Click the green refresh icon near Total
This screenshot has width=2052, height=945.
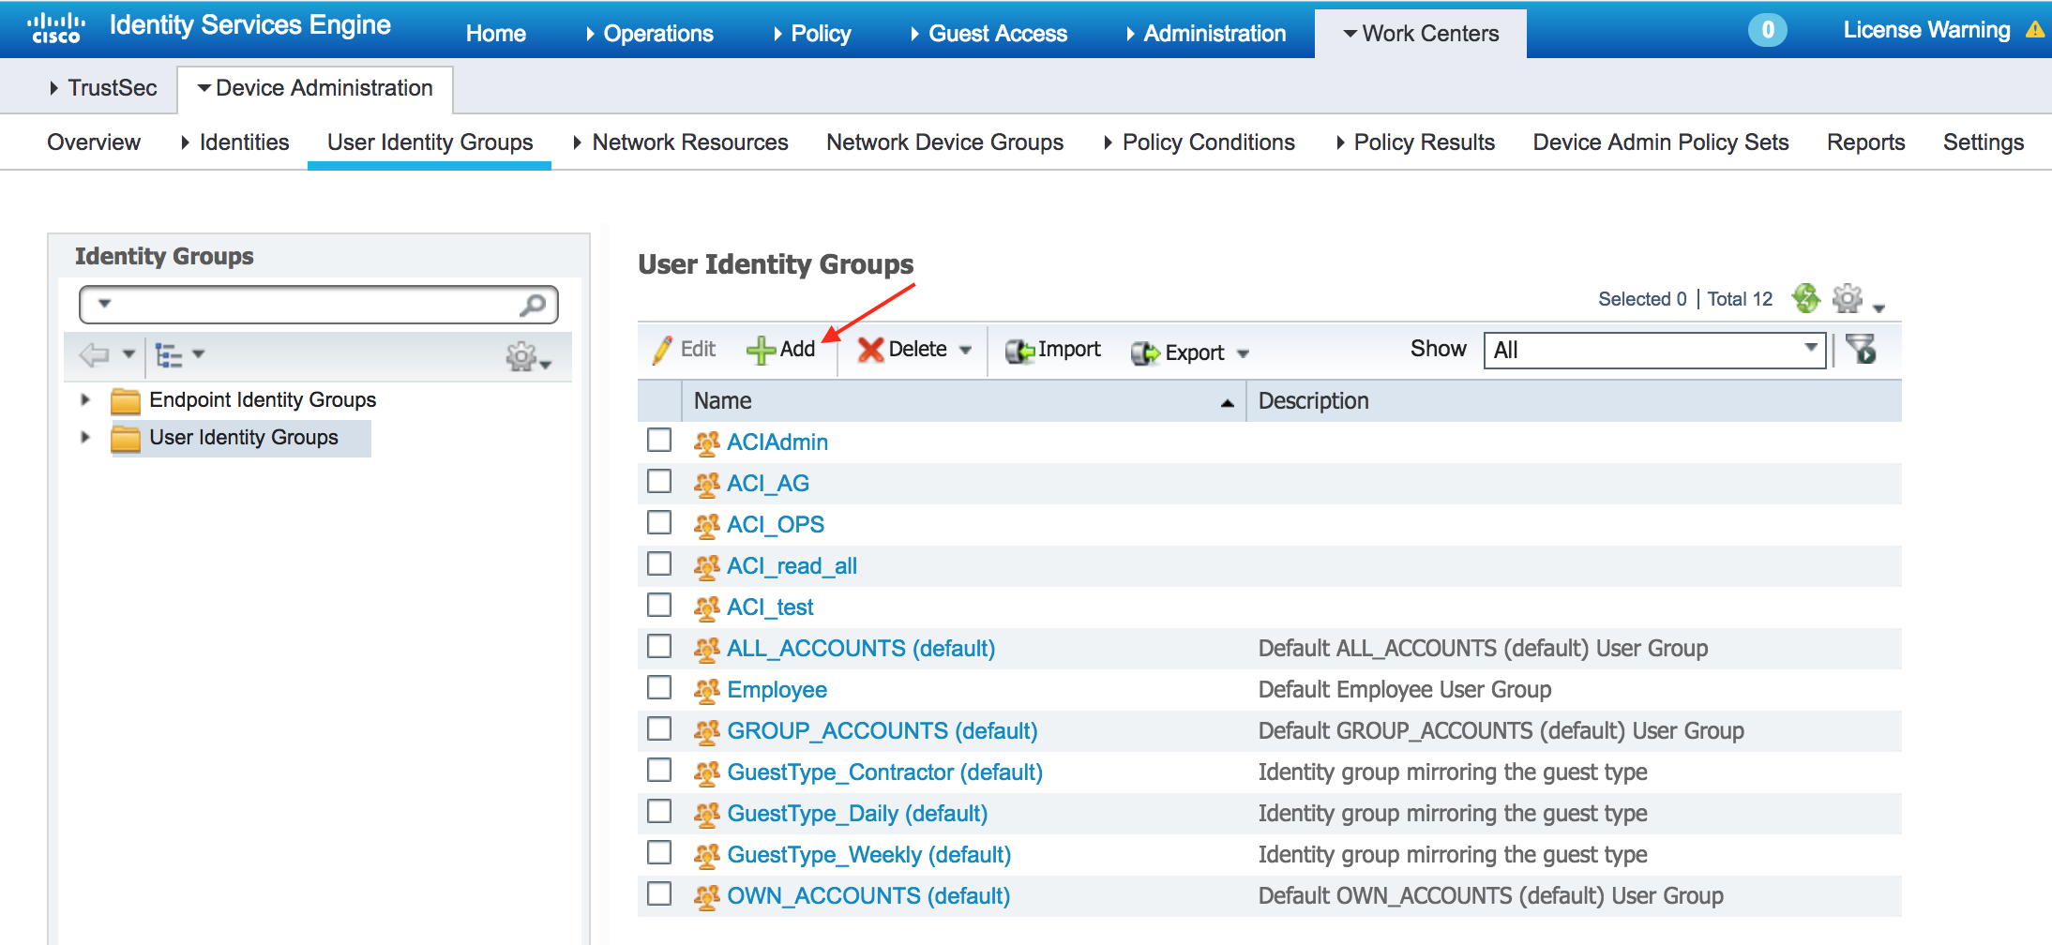(1805, 299)
